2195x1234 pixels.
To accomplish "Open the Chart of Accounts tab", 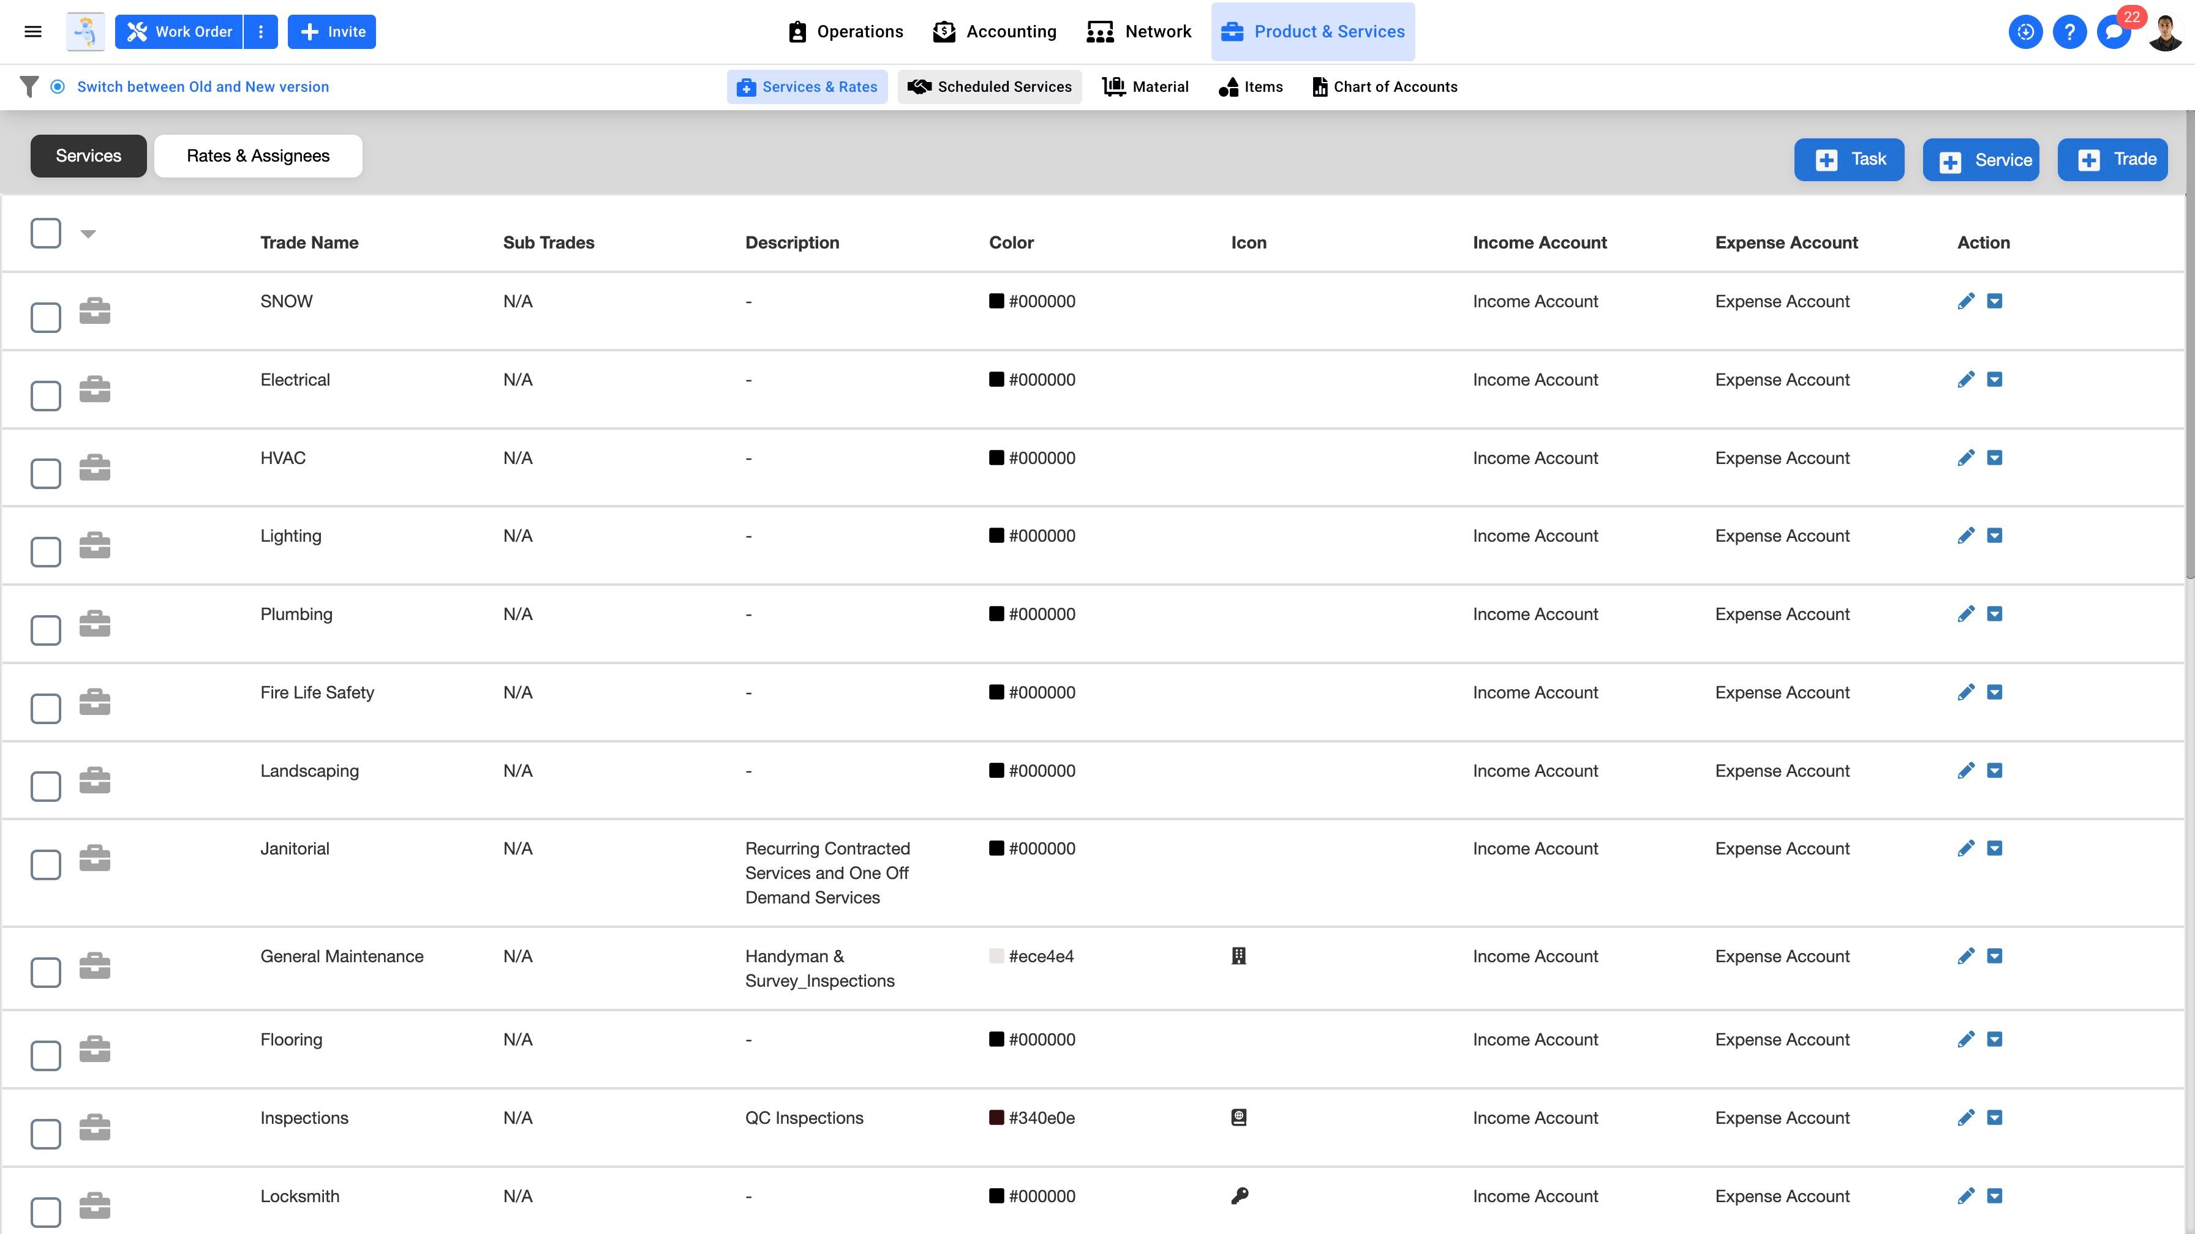I will pos(1385,87).
